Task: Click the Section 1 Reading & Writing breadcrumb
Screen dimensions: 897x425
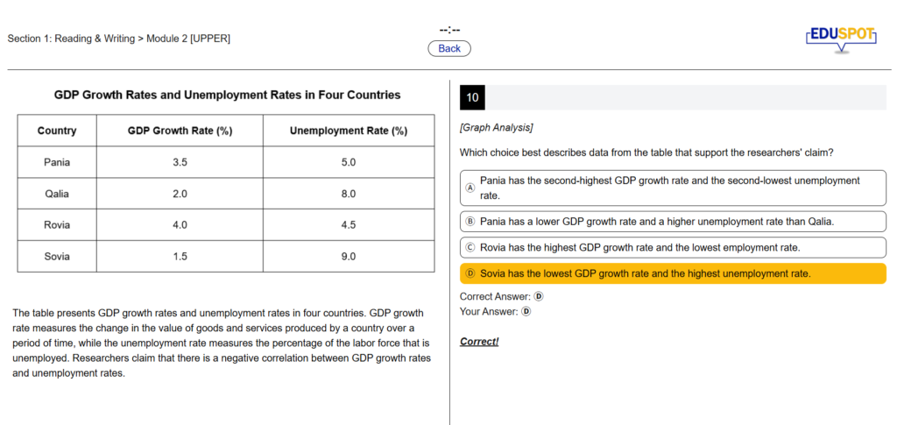Action: click(x=118, y=39)
